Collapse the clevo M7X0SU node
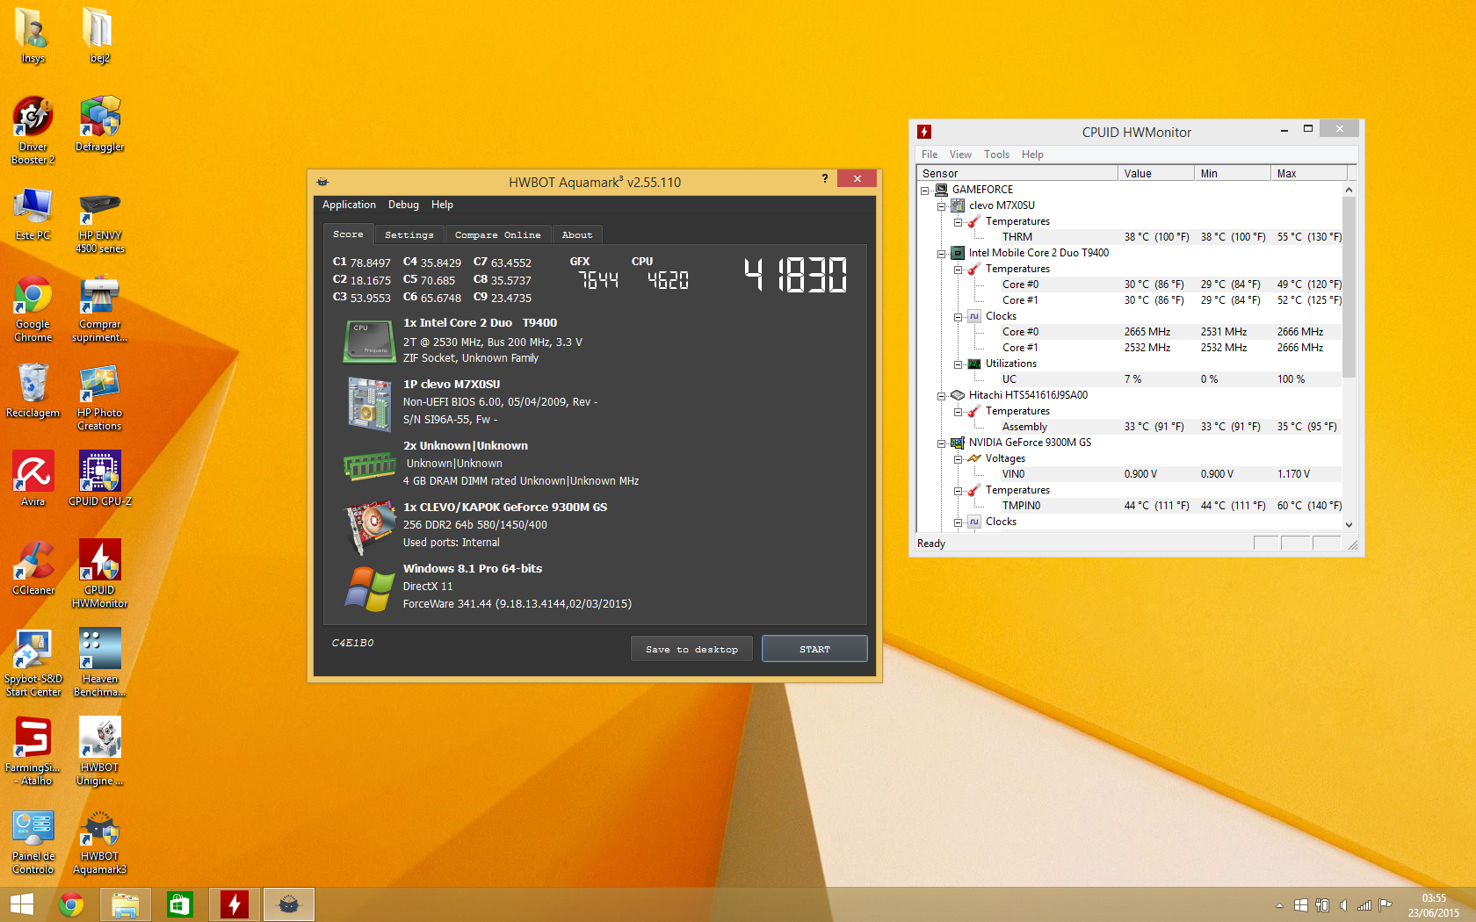Viewport: 1476px width, 922px height. [941, 205]
